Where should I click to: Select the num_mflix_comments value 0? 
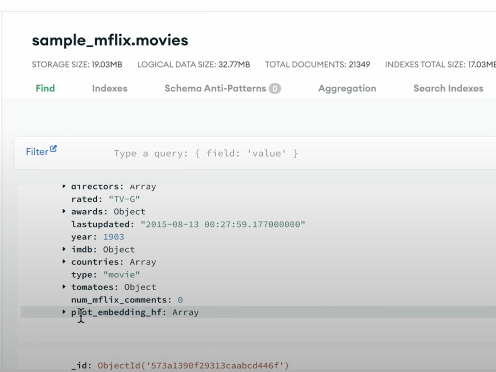180,300
